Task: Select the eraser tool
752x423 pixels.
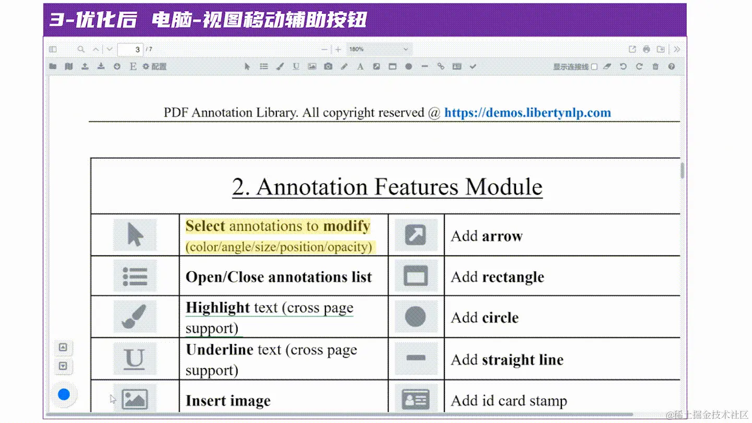Action: pos(607,67)
